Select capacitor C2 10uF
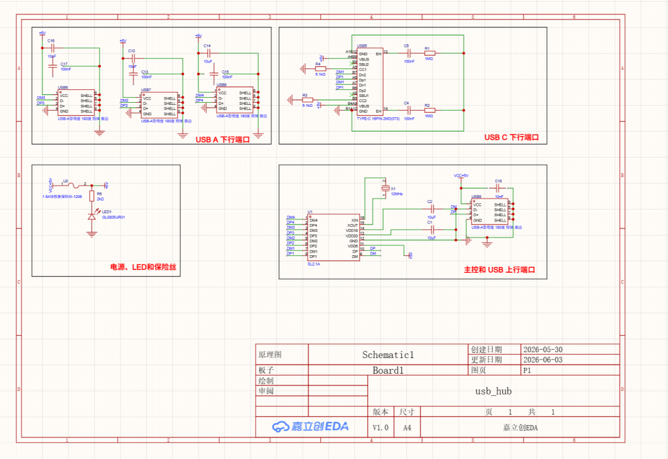This screenshot has height=459, width=668. (433, 209)
